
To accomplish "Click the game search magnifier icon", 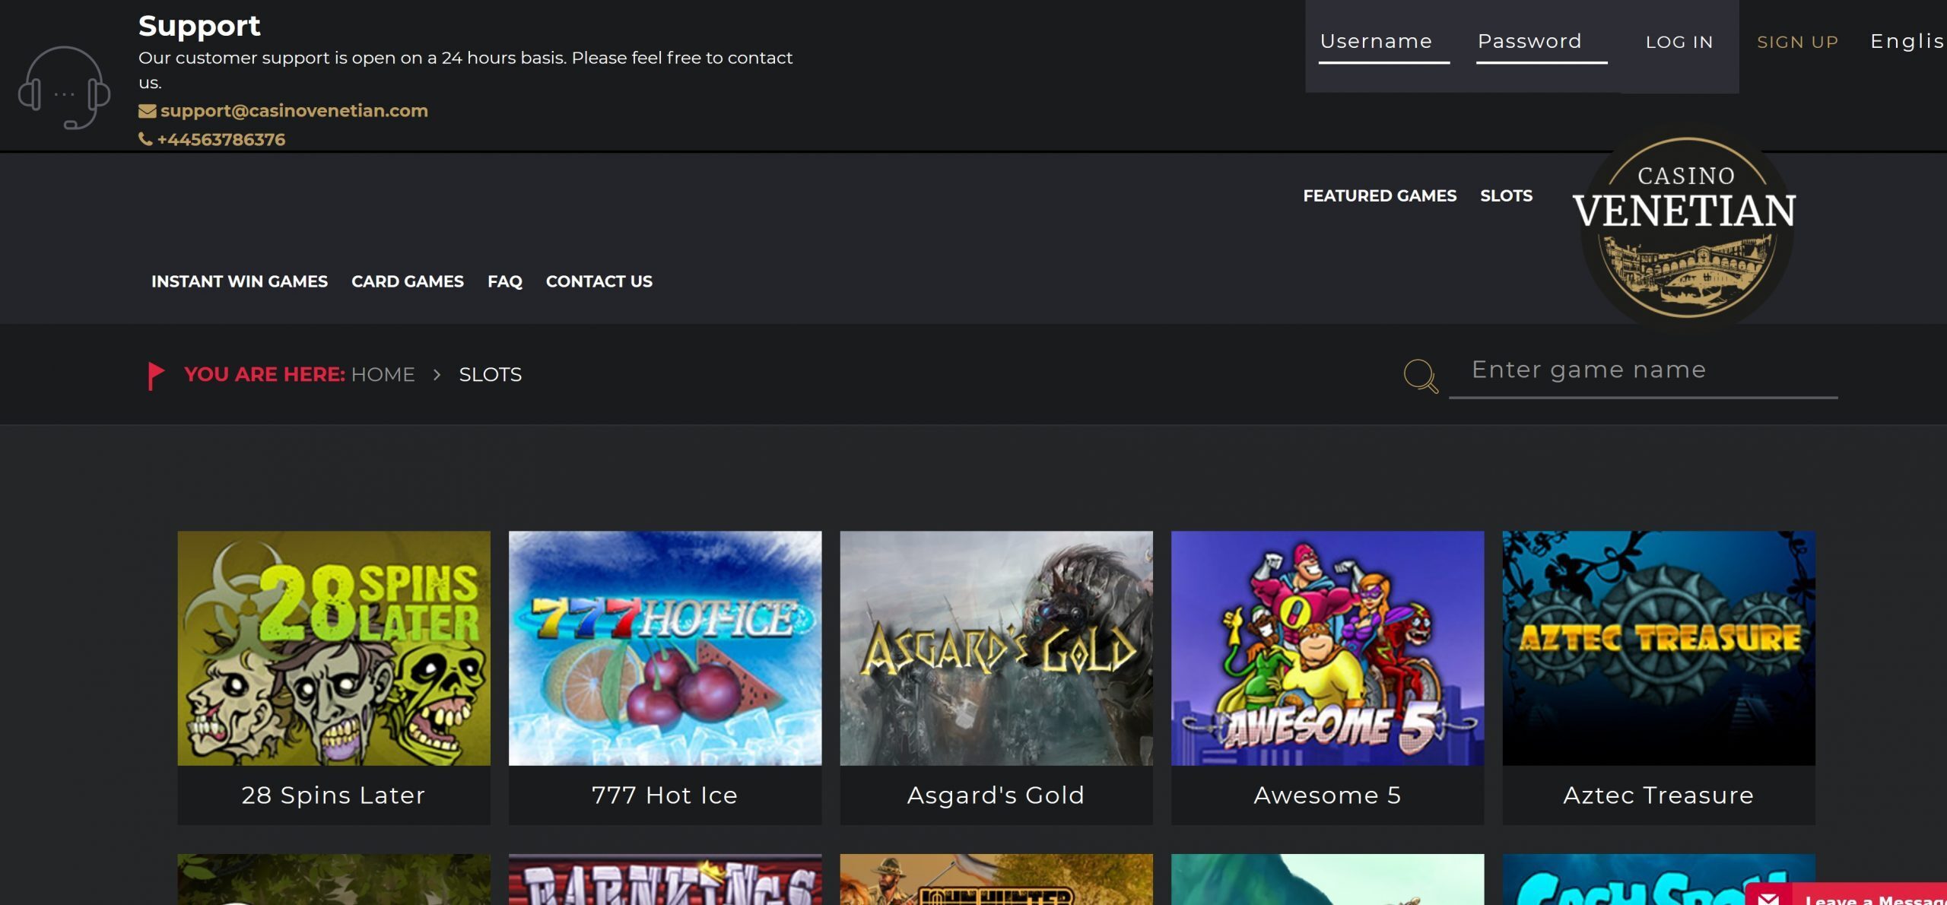I will click(x=1420, y=376).
